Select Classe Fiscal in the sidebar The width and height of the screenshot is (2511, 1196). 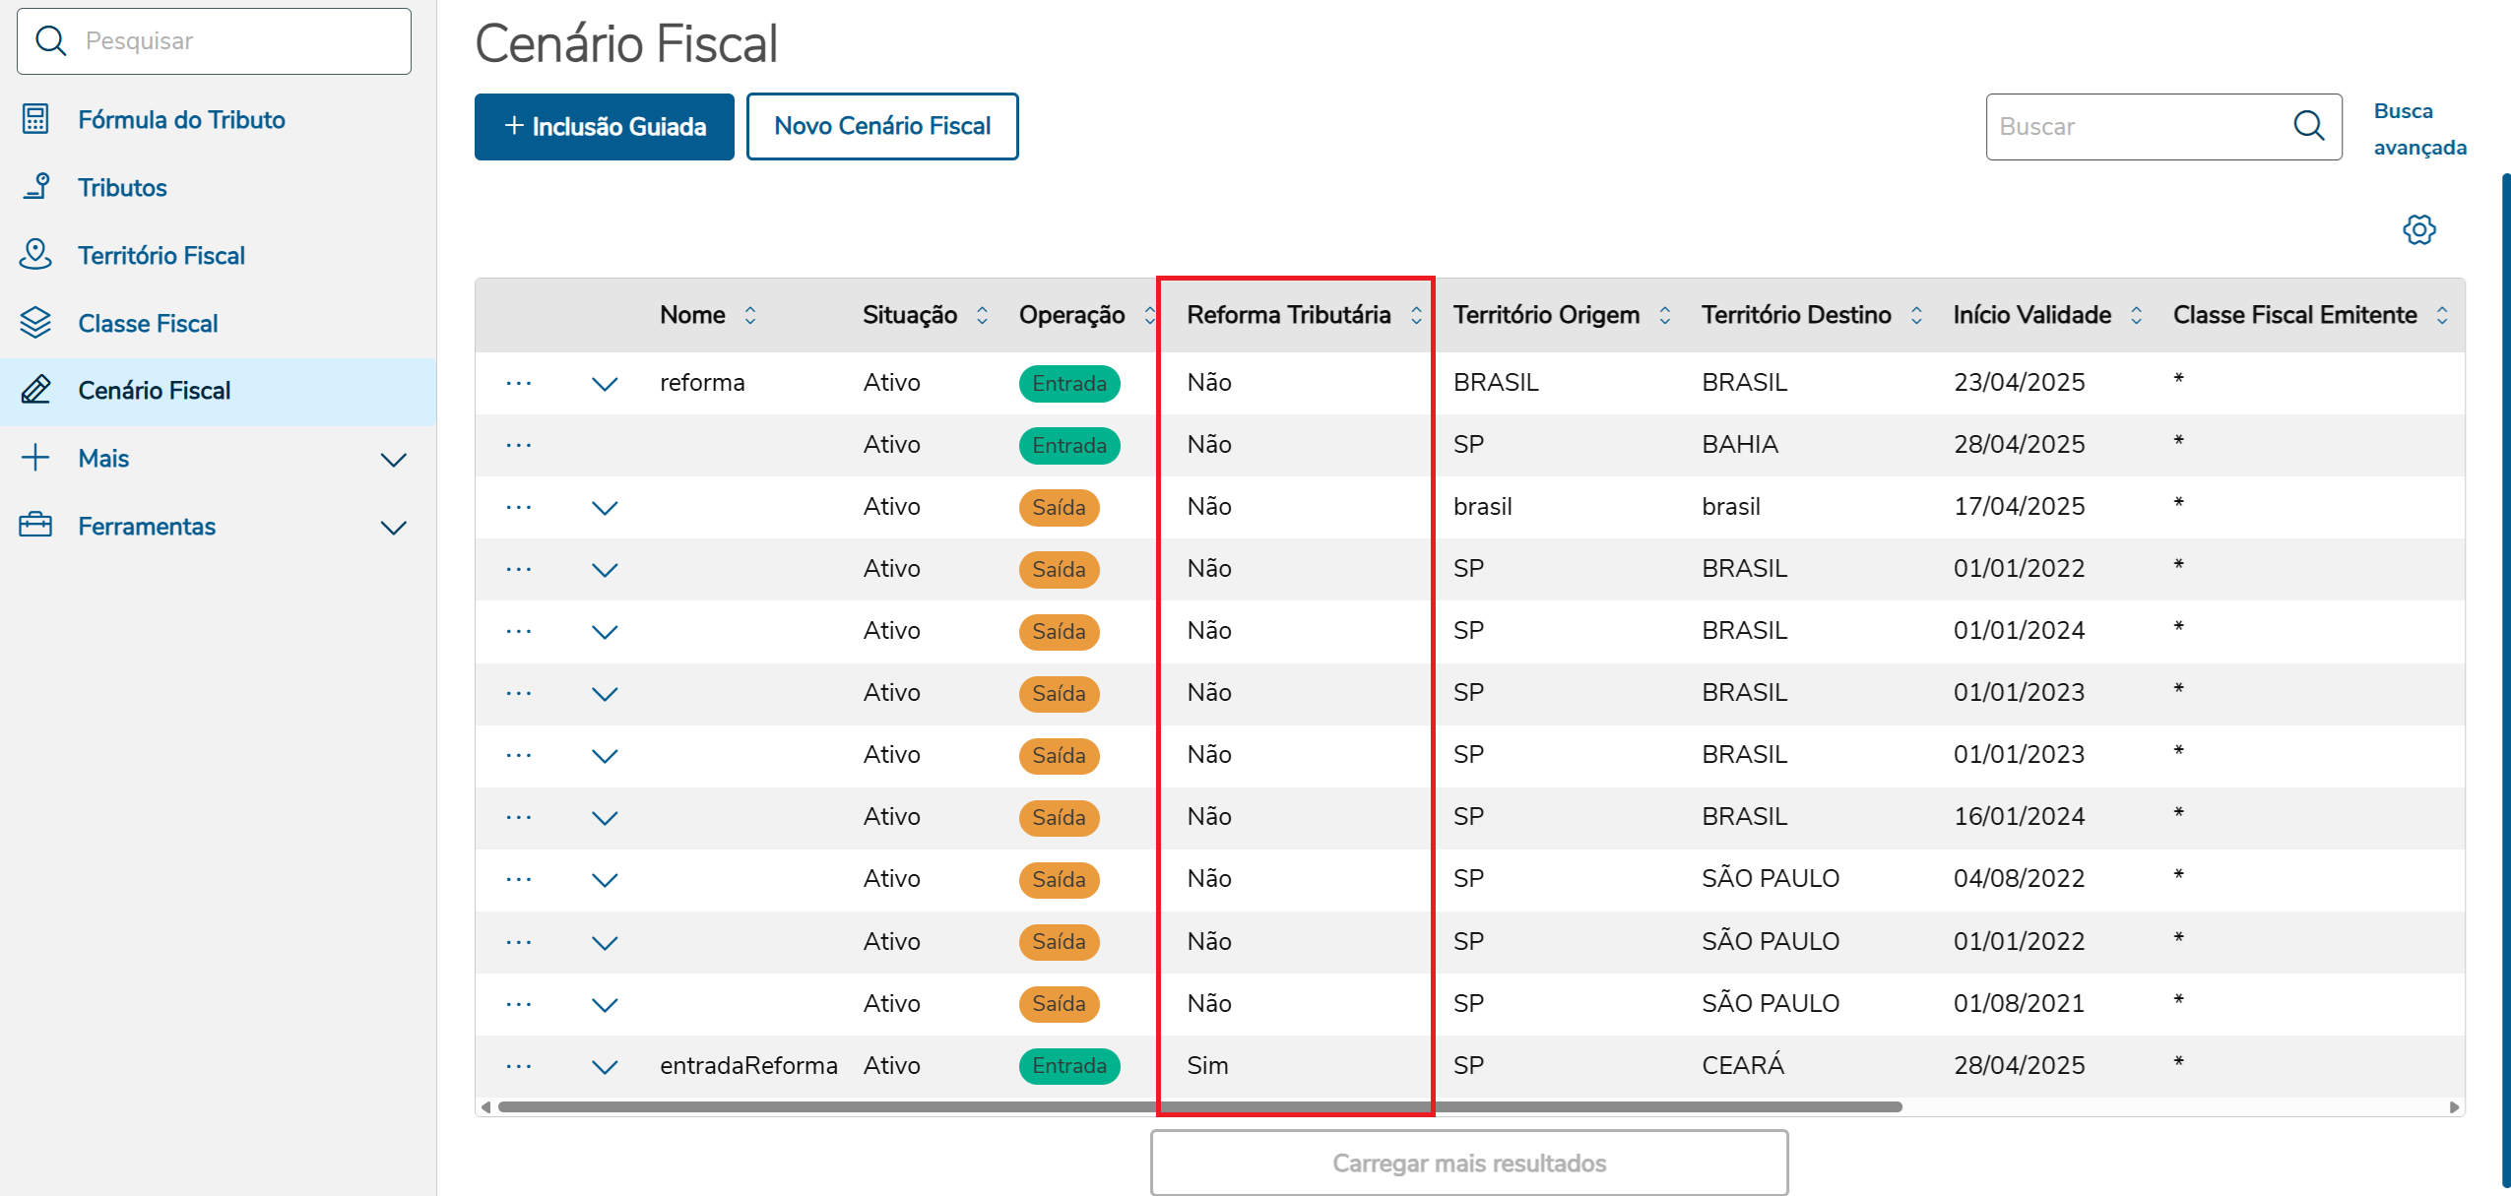coord(148,323)
